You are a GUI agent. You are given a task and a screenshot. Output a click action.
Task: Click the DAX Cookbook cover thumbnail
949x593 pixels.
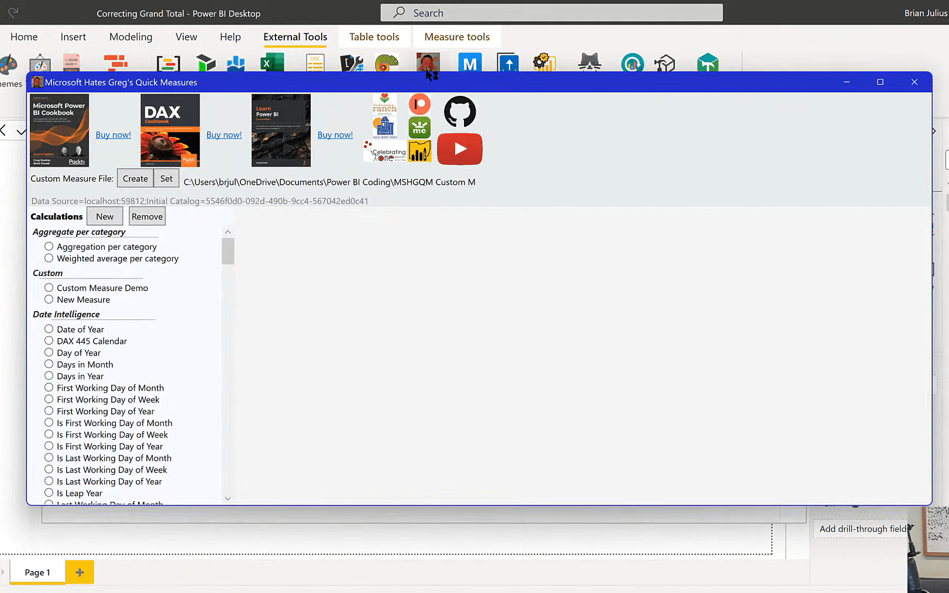click(x=170, y=130)
